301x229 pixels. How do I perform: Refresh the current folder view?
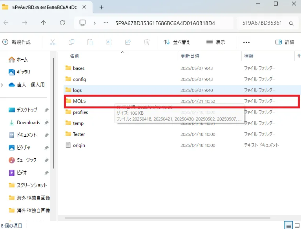(62, 23)
